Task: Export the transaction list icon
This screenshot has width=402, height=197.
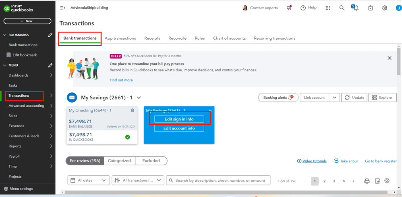Action: coord(377,181)
